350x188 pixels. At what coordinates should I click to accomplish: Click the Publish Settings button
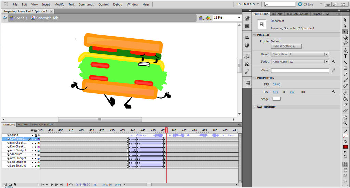(286, 46)
